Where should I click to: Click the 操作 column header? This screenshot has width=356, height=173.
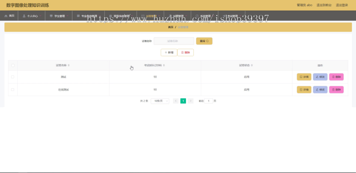point(320,65)
